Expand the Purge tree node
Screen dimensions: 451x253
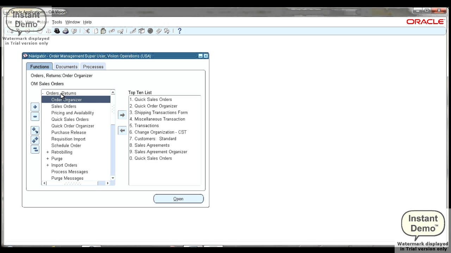(x=48, y=158)
